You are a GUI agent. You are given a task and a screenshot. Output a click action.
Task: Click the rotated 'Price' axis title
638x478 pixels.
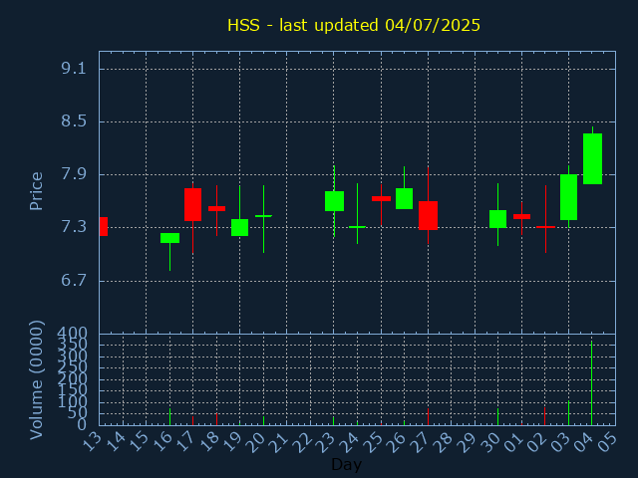(x=36, y=191)
